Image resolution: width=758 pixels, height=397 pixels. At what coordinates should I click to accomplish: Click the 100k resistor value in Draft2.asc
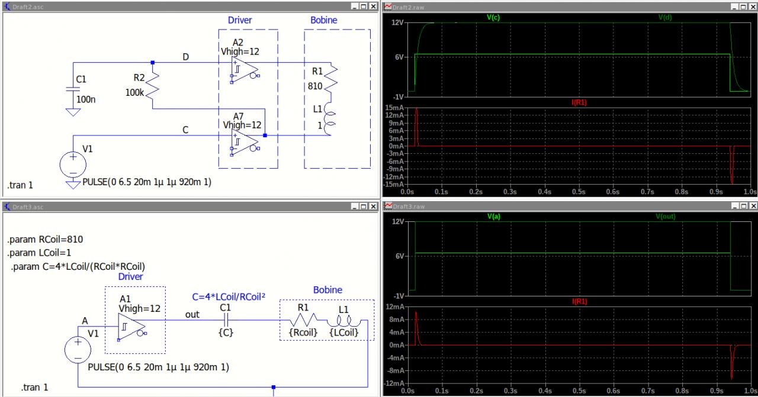[135, 92]
